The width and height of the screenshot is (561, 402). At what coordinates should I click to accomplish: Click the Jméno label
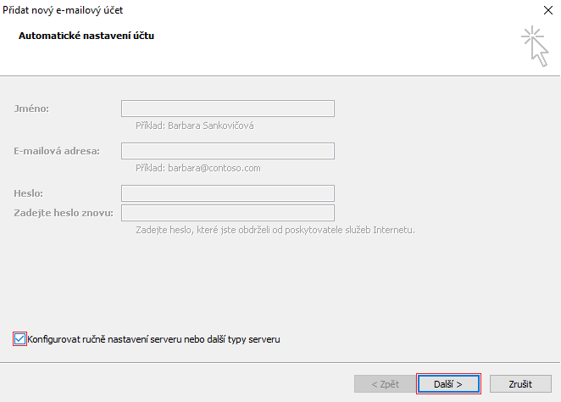[31, 109]
